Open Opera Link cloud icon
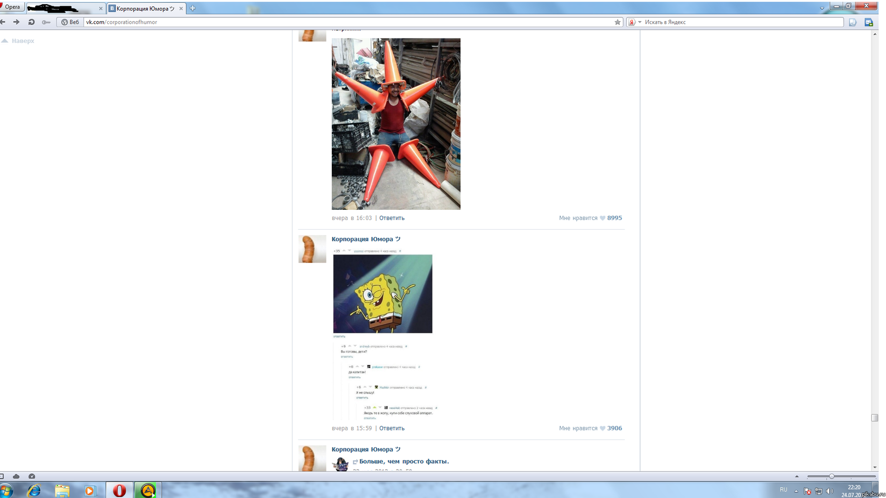Screen dimensions: 886x498 (16, 476)
